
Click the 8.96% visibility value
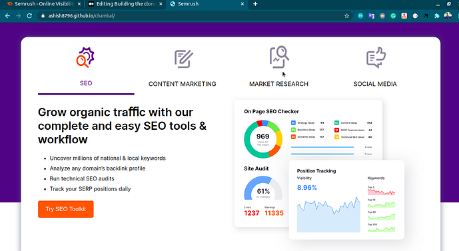307,188
